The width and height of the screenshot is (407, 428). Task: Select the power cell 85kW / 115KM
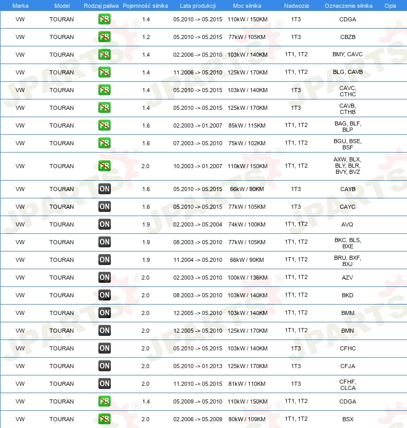[x=247, y=125]
